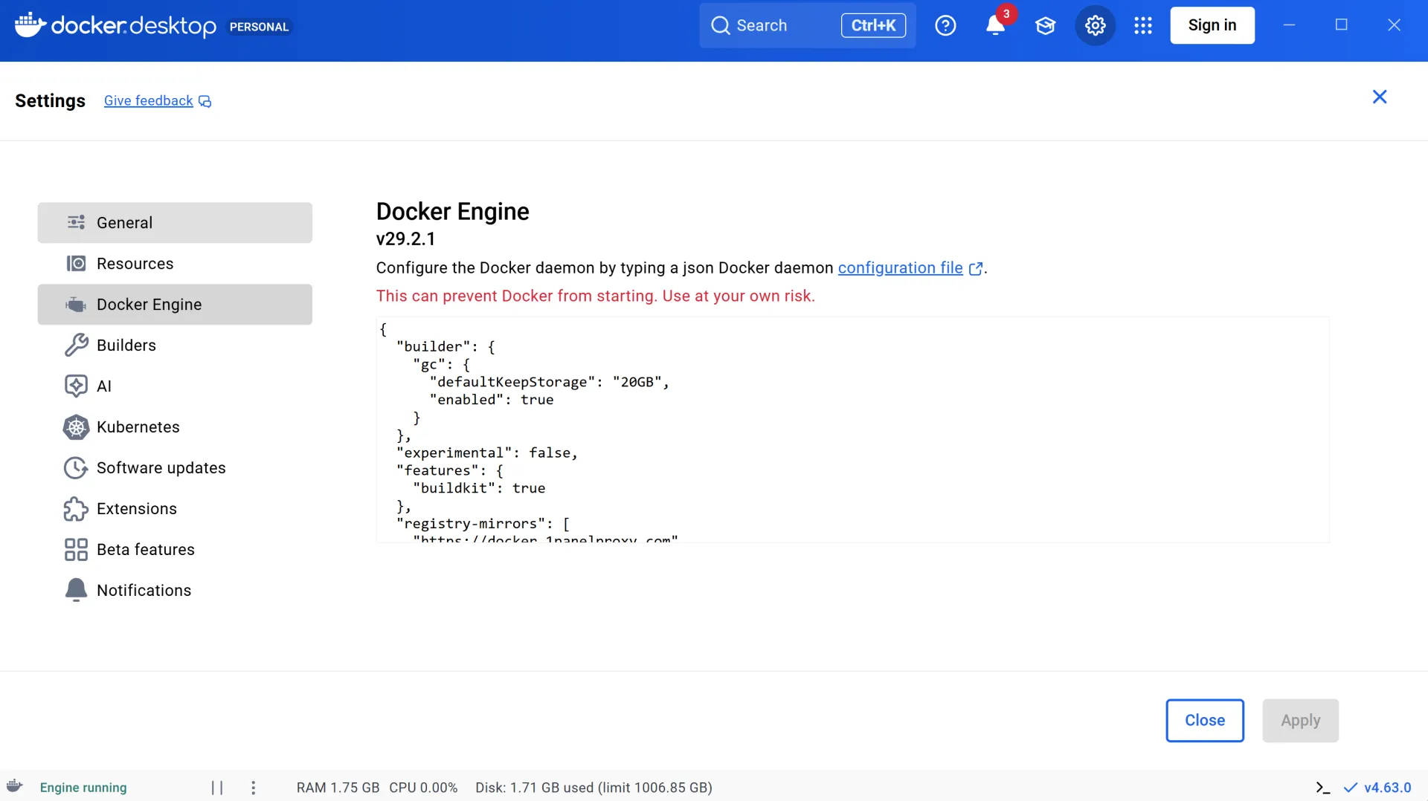Open the Learning center graduation cap icon

pyautogui.click(x=1045, y=25)
